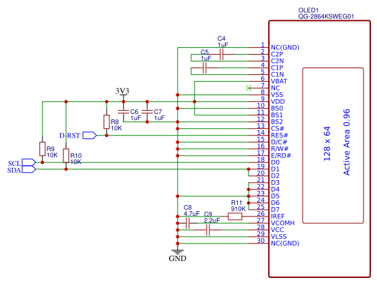377x284 pixels.
Task: Click the C1N pin label
Action: coord(277,74)
